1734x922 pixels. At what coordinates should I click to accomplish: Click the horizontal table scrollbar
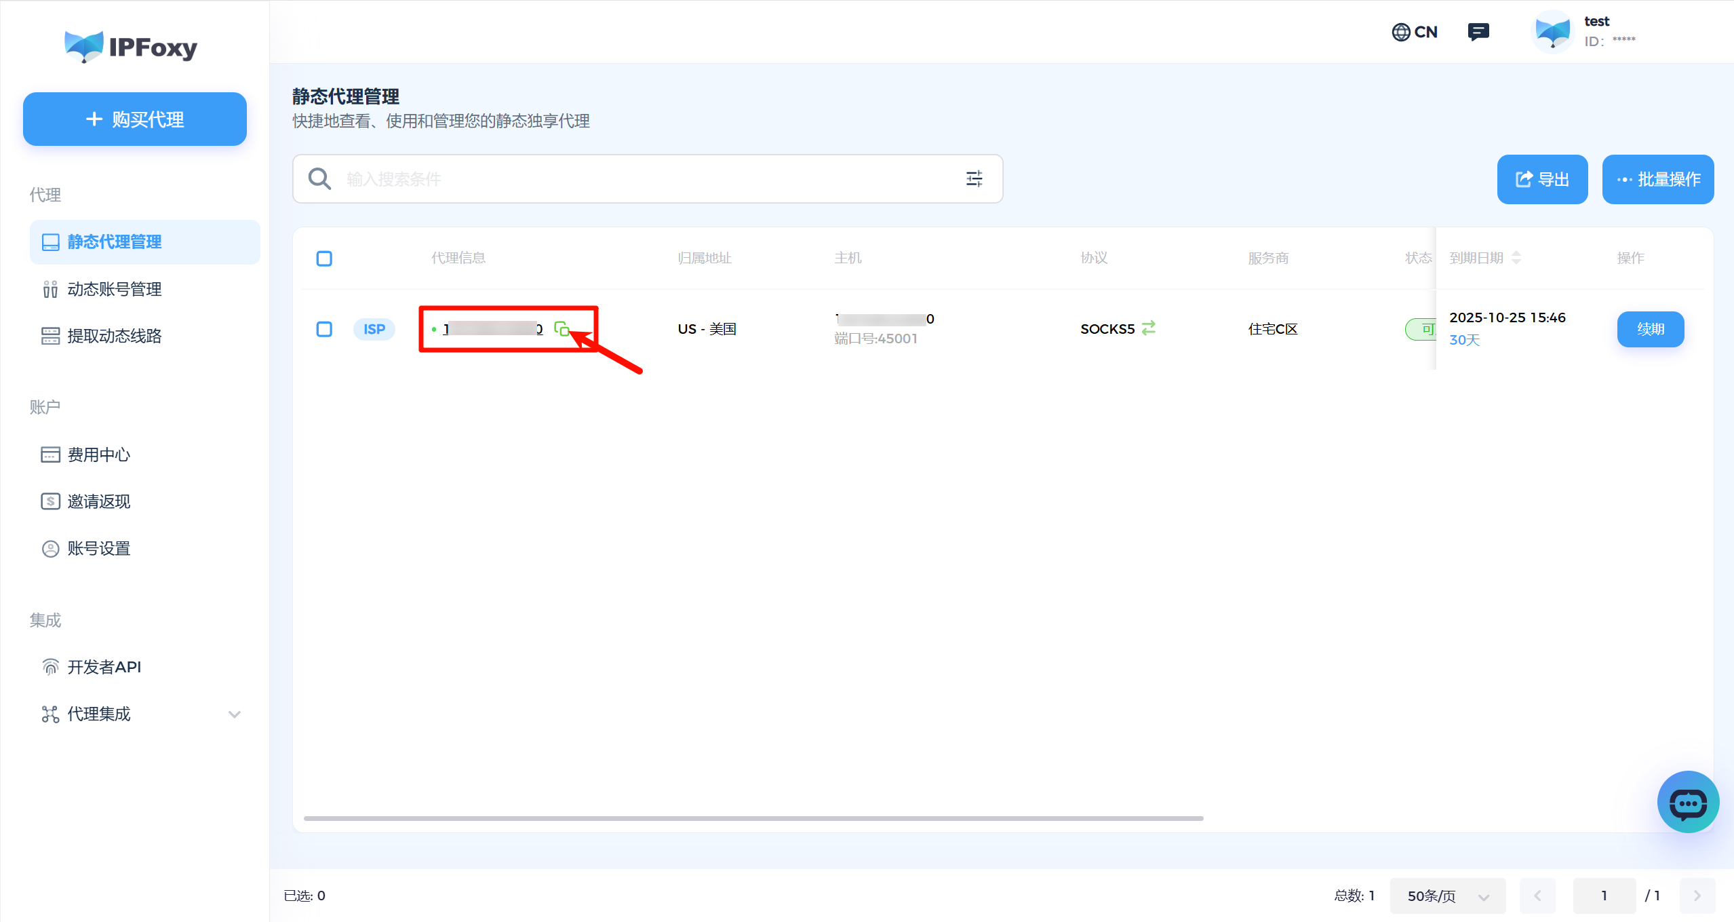coord(753,818)
